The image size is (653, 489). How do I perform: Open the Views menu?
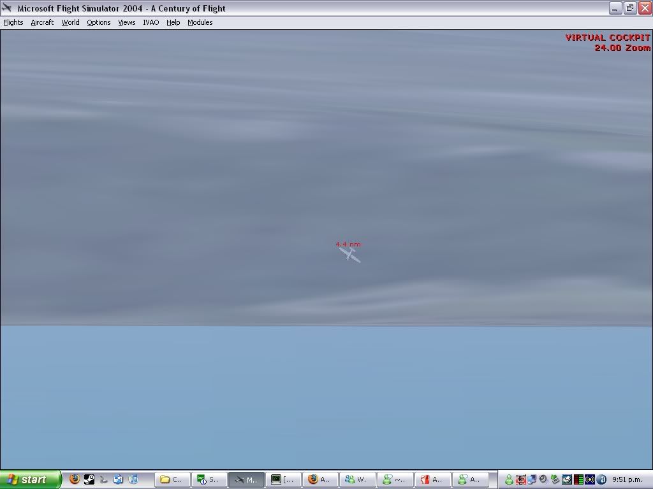point(127,22)
